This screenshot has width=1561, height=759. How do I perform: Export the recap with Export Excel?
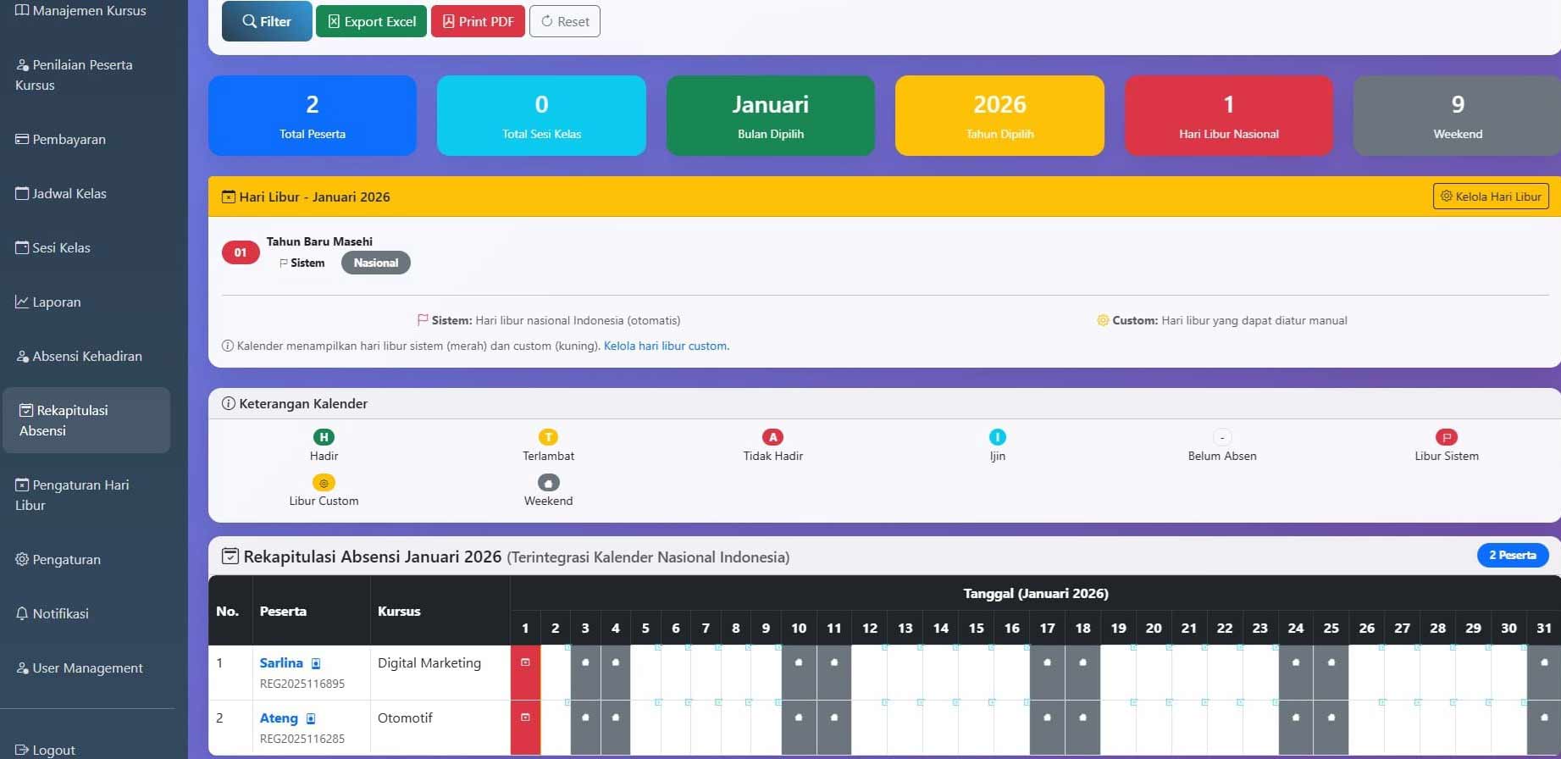point(371,21)
